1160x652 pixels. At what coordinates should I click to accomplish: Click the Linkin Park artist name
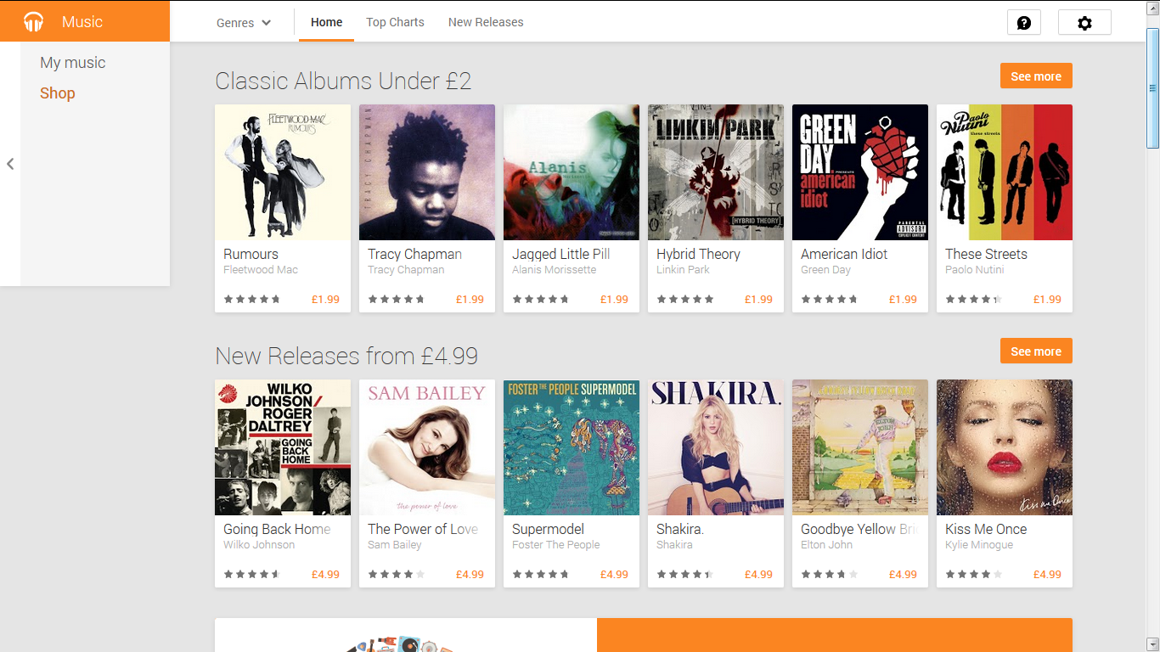point(683,270)
